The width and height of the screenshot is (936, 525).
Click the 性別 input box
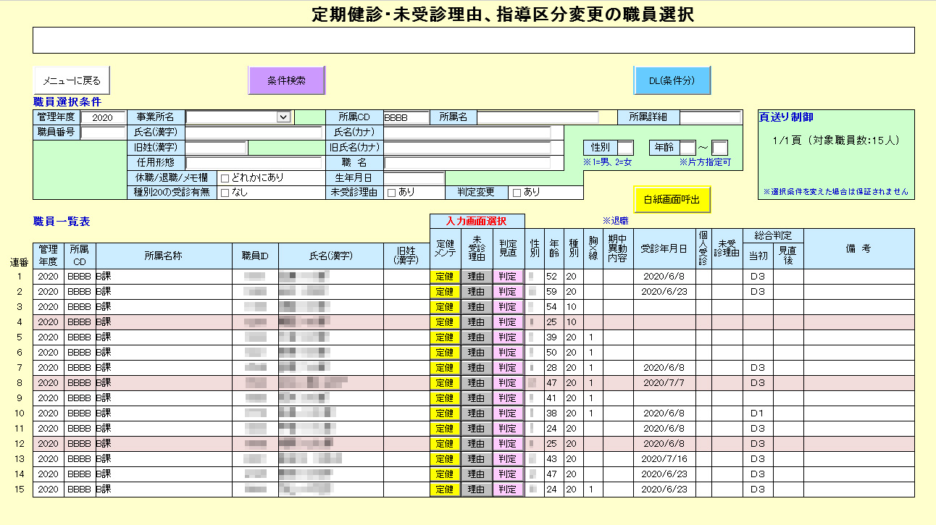pos(625,148)
